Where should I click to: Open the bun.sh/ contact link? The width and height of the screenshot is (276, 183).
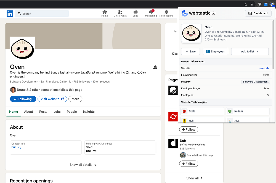(16, 147)
